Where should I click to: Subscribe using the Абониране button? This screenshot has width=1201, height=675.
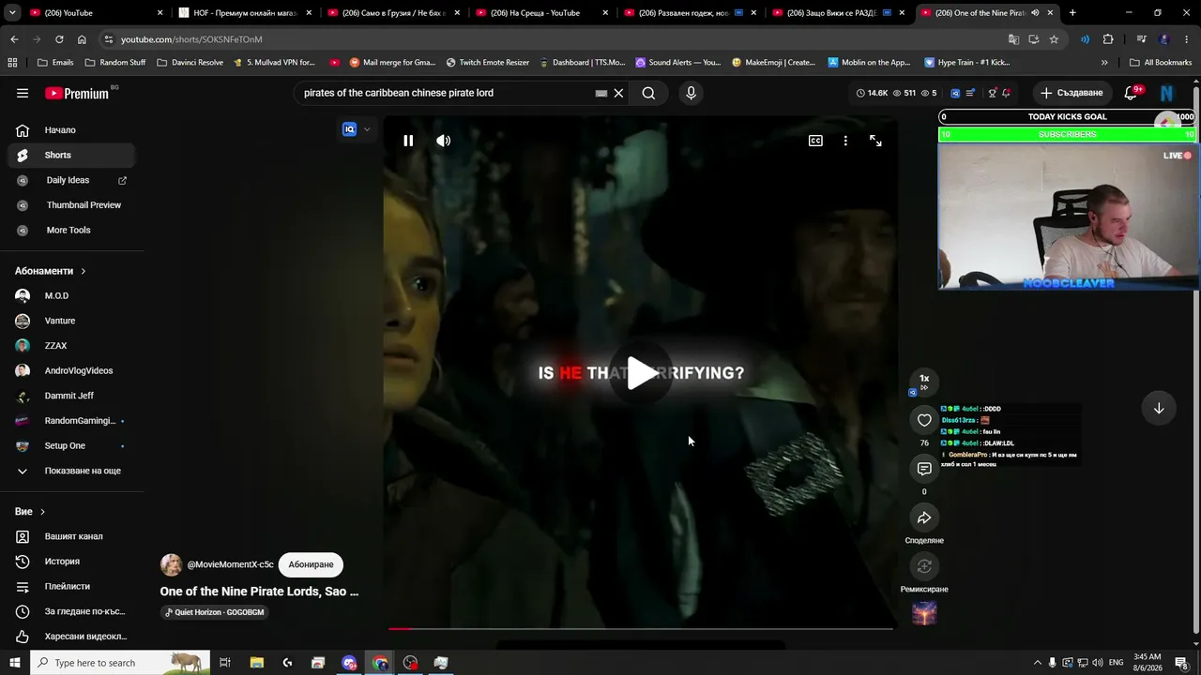pyautogui.click(x=311, y=564)
